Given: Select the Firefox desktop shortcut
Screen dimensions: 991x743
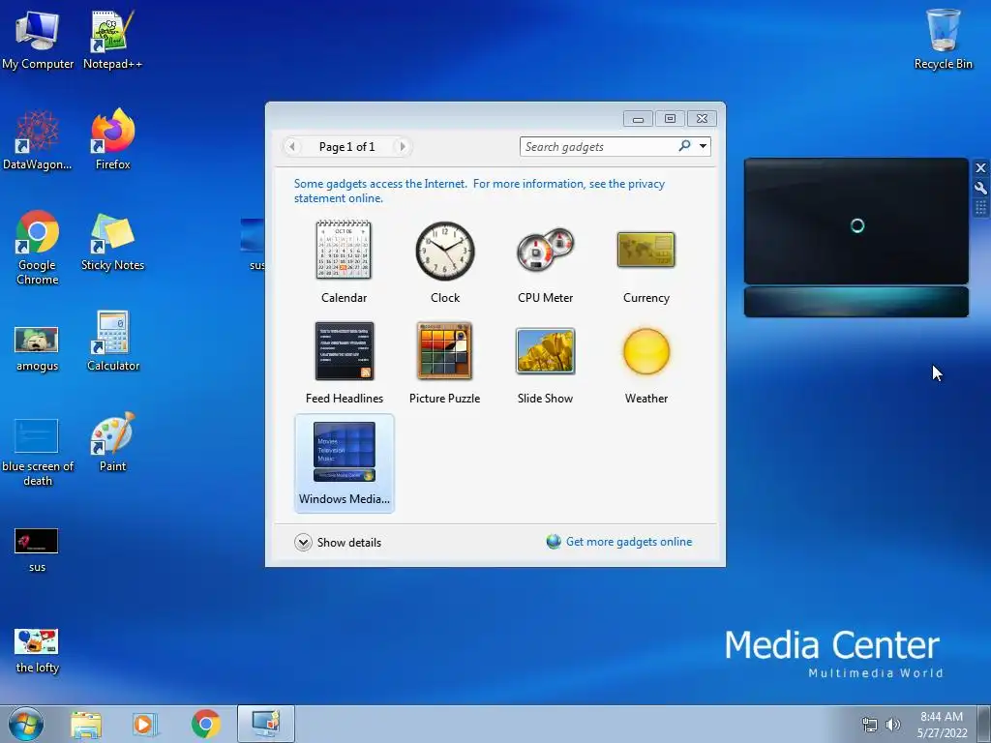Looking at the screenshot, I should pos(112,139).
